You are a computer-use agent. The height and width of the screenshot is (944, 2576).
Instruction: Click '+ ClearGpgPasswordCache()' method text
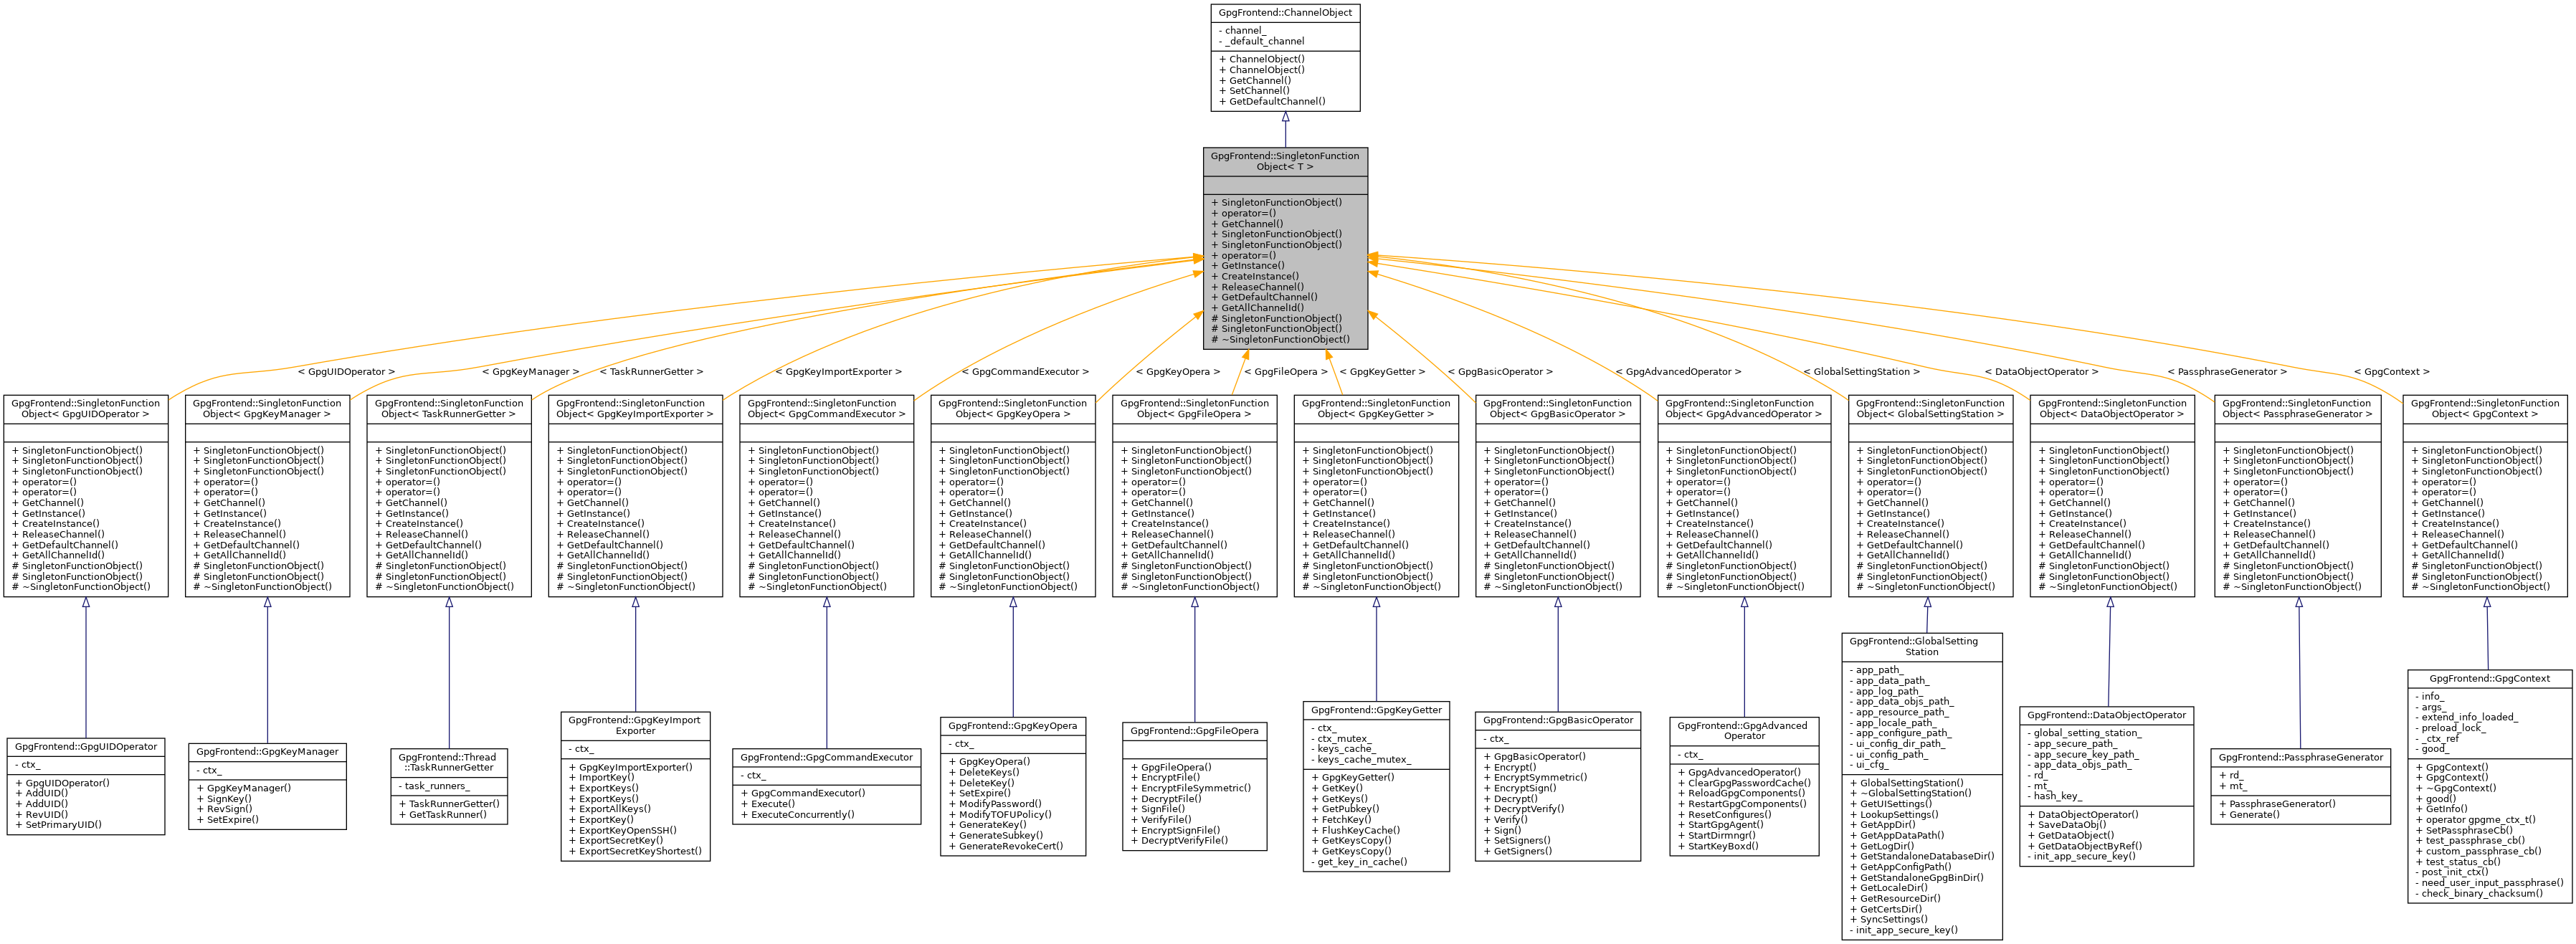1744,784
